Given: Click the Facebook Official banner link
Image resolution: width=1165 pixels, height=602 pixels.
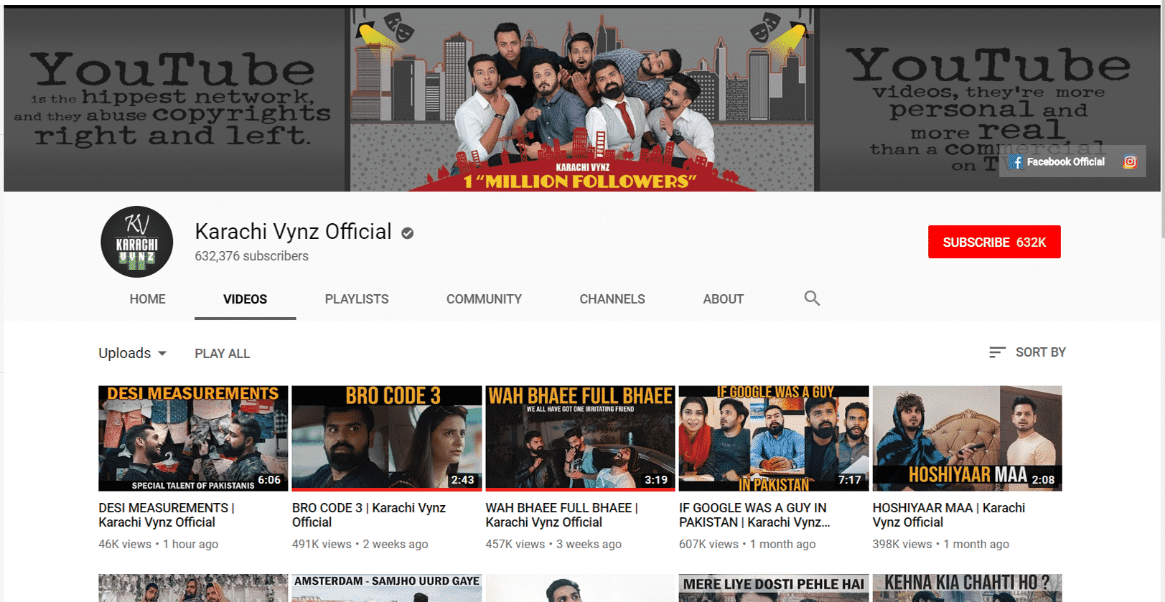Looking at the screenshot, I should pos(1057,162).
